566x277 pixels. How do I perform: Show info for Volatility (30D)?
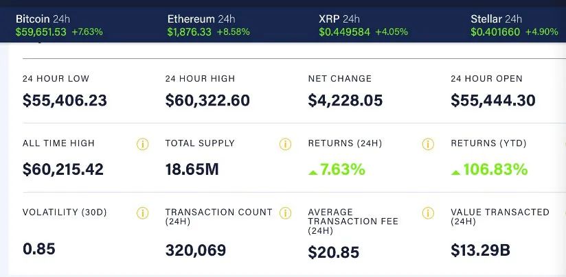(143, 213)
